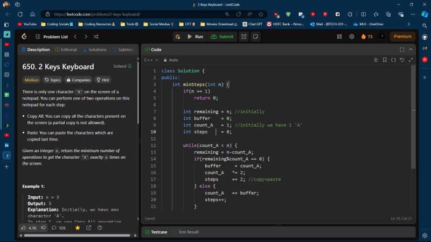Refresh the browser page

(20, 15)
